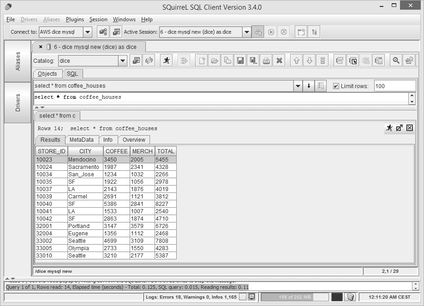This screenshot has width=424, height=306.
Task: Click the magnifying glass find icon
Action: click(396, 60)
